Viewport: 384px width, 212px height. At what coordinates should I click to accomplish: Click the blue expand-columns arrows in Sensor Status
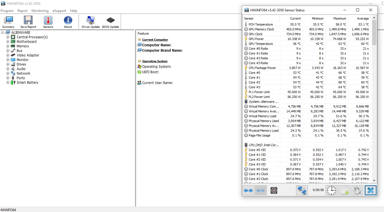click(x=248, y=190)
